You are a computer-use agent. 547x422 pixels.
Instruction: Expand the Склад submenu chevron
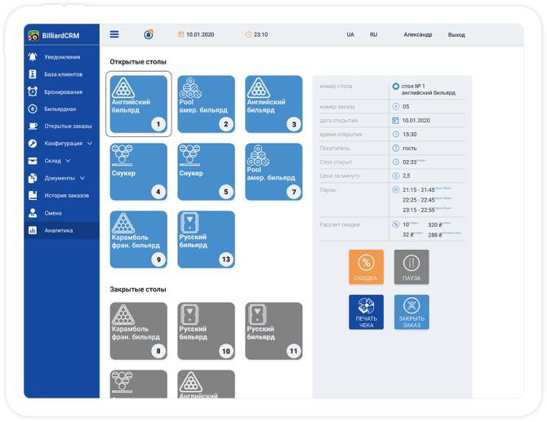(x=68, y=161)
